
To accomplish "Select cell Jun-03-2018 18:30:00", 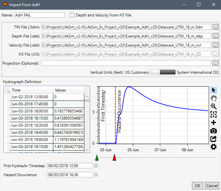I will pos(32,125).
